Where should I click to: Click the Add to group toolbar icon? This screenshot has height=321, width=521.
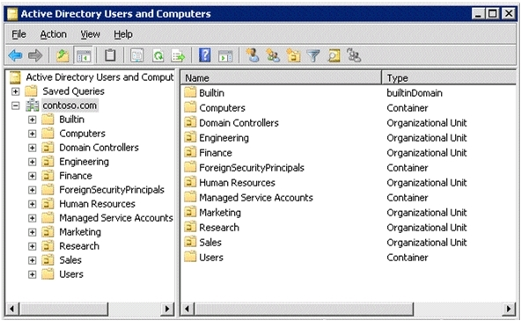click(x=354, y=55)
